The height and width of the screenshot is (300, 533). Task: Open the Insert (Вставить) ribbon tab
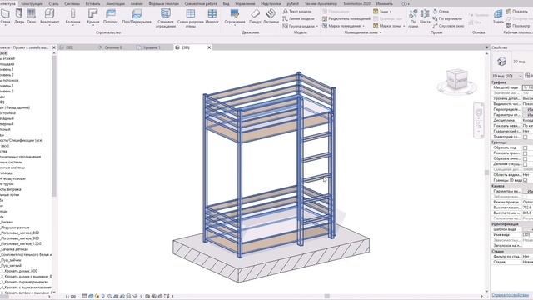pyautogui.click(x=92, y=3)
